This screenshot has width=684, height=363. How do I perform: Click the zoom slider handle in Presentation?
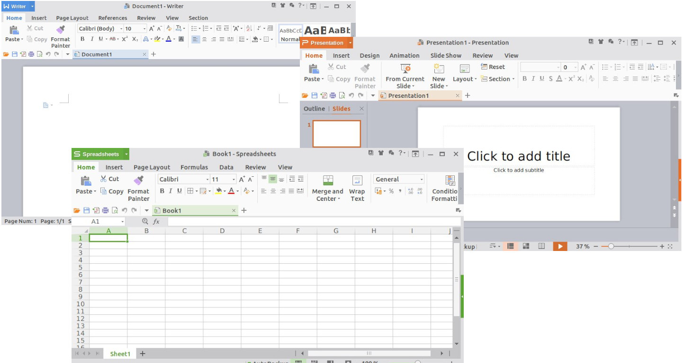611,247
